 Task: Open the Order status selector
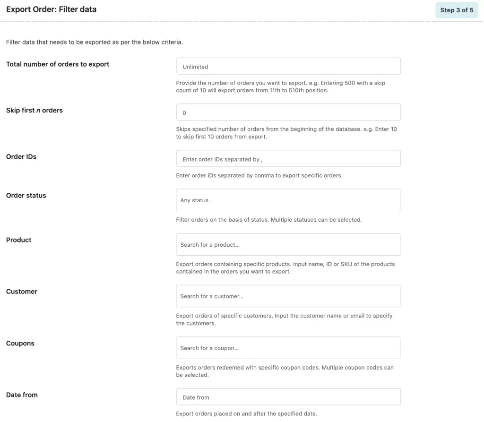288,200
